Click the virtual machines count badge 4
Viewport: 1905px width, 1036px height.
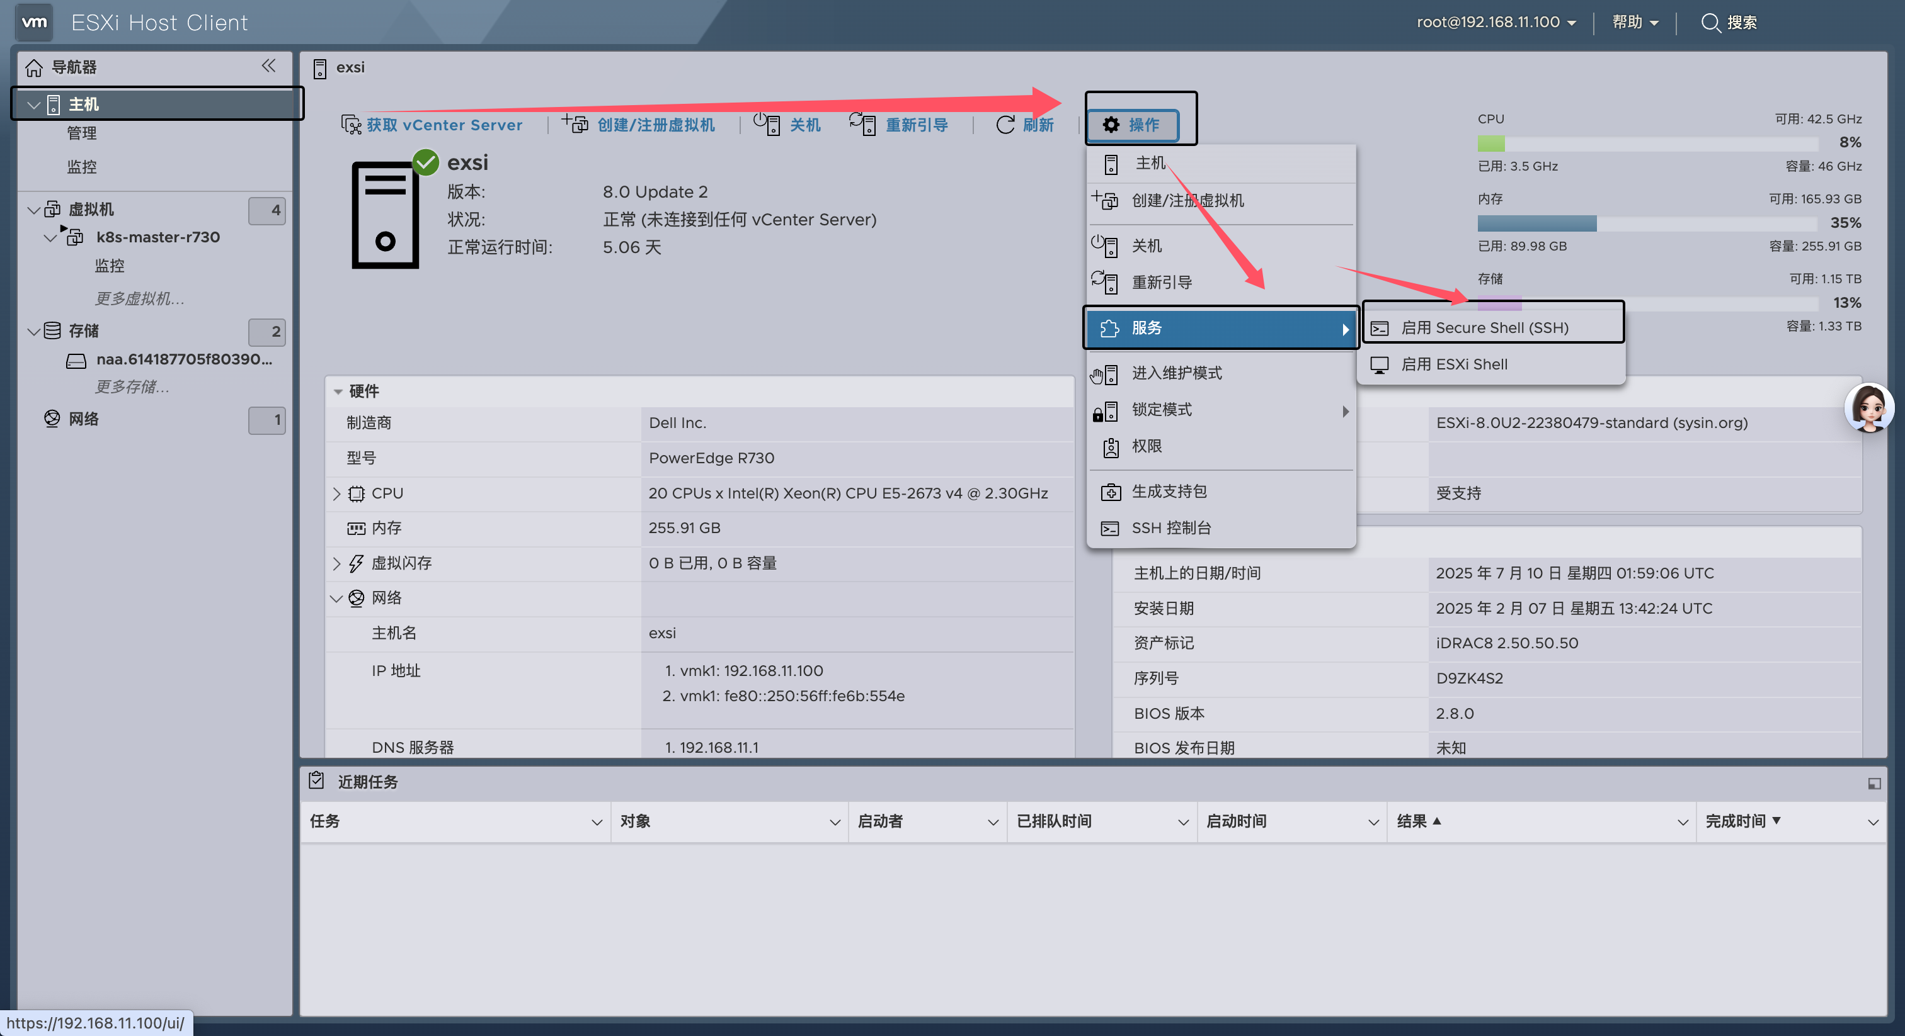(x=267, y=211)
